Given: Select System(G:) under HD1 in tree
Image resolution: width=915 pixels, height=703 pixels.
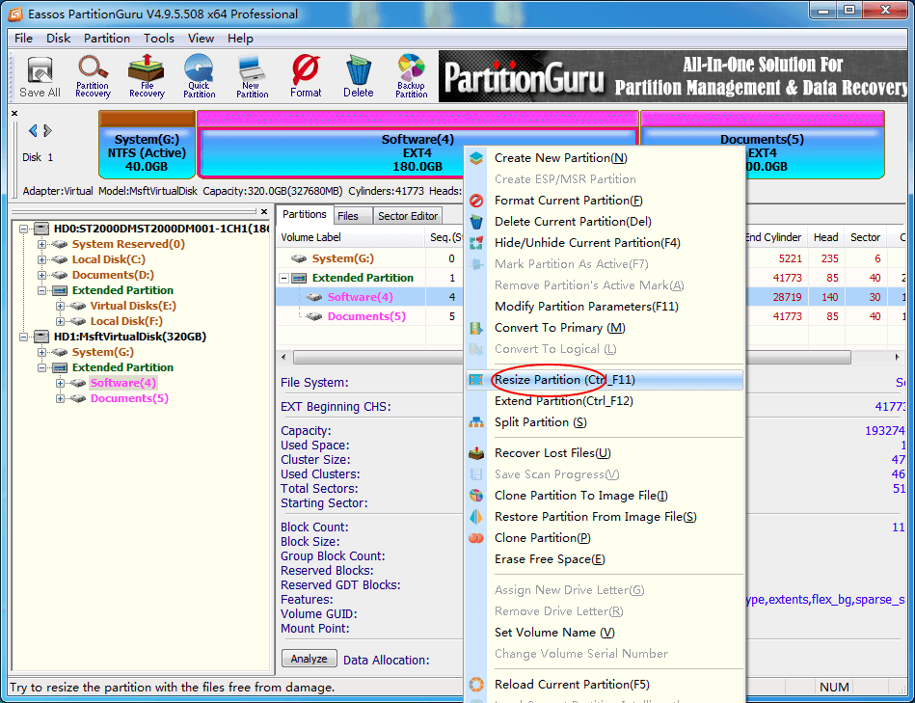Looking at the screenshot, I should point(103,352).
